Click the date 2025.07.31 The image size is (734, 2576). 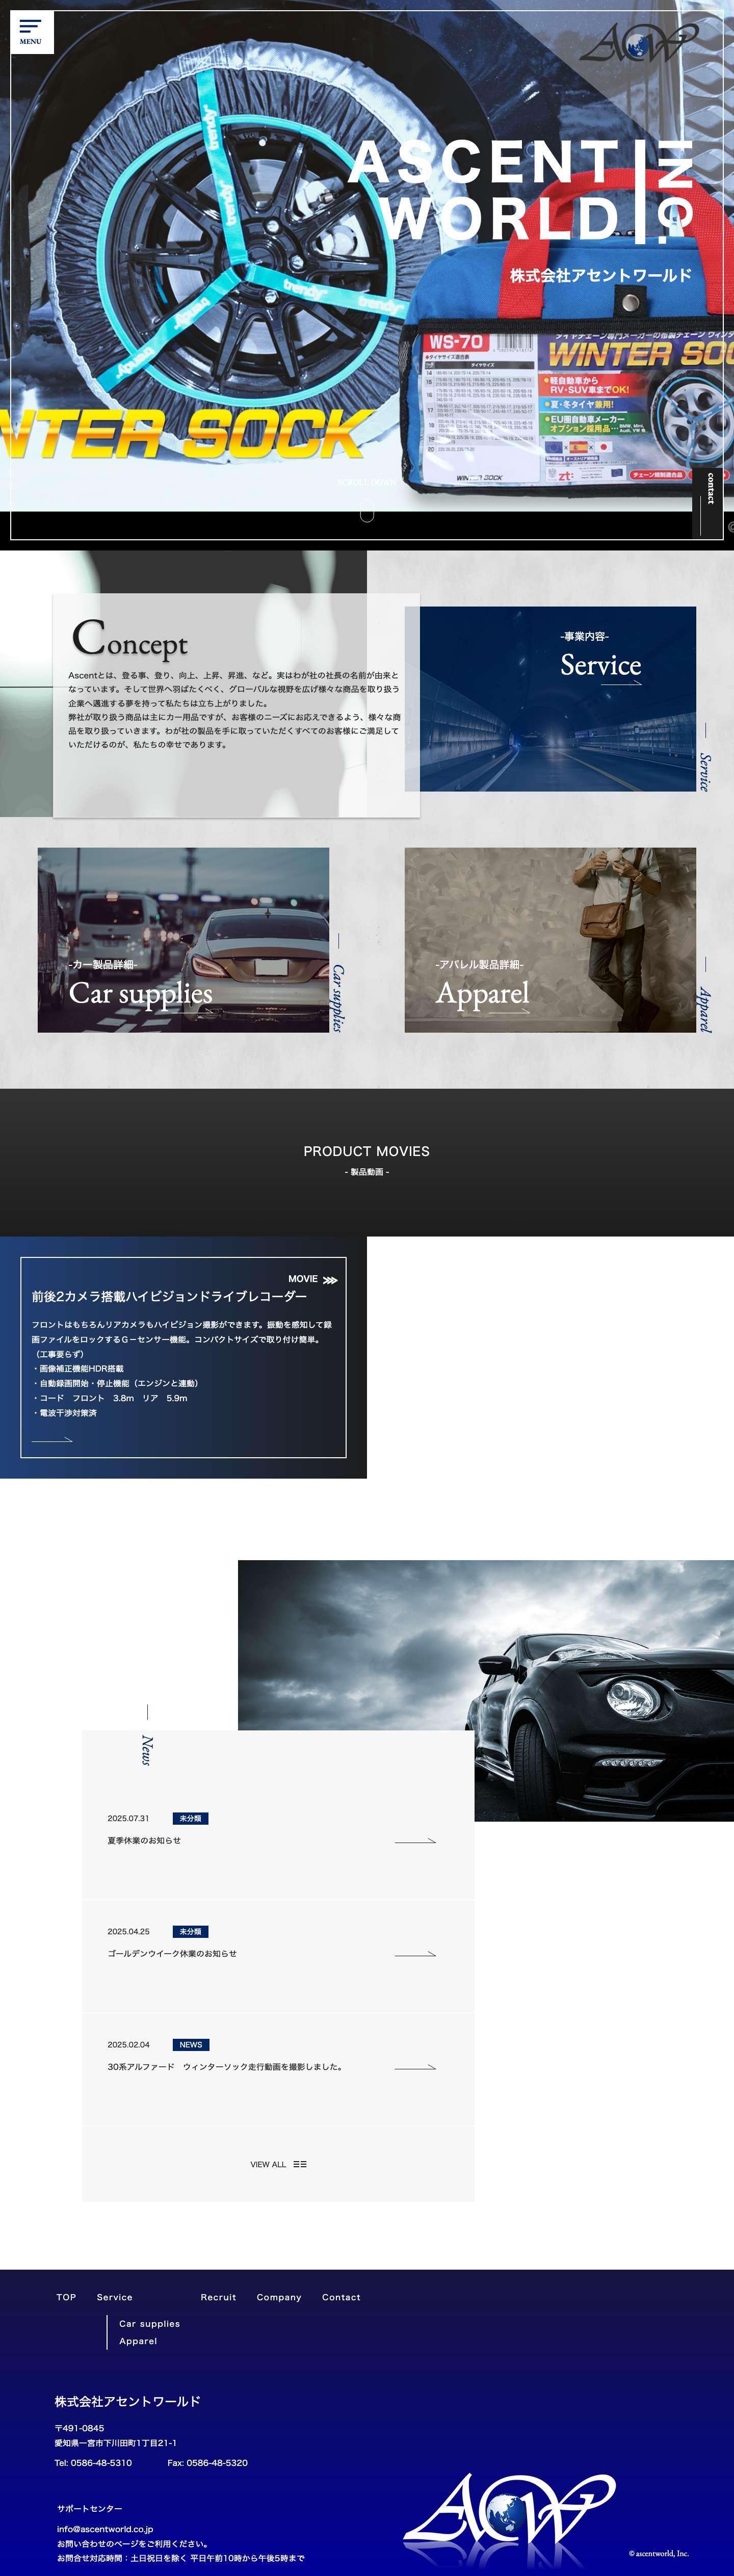(x=128, y=1818)
